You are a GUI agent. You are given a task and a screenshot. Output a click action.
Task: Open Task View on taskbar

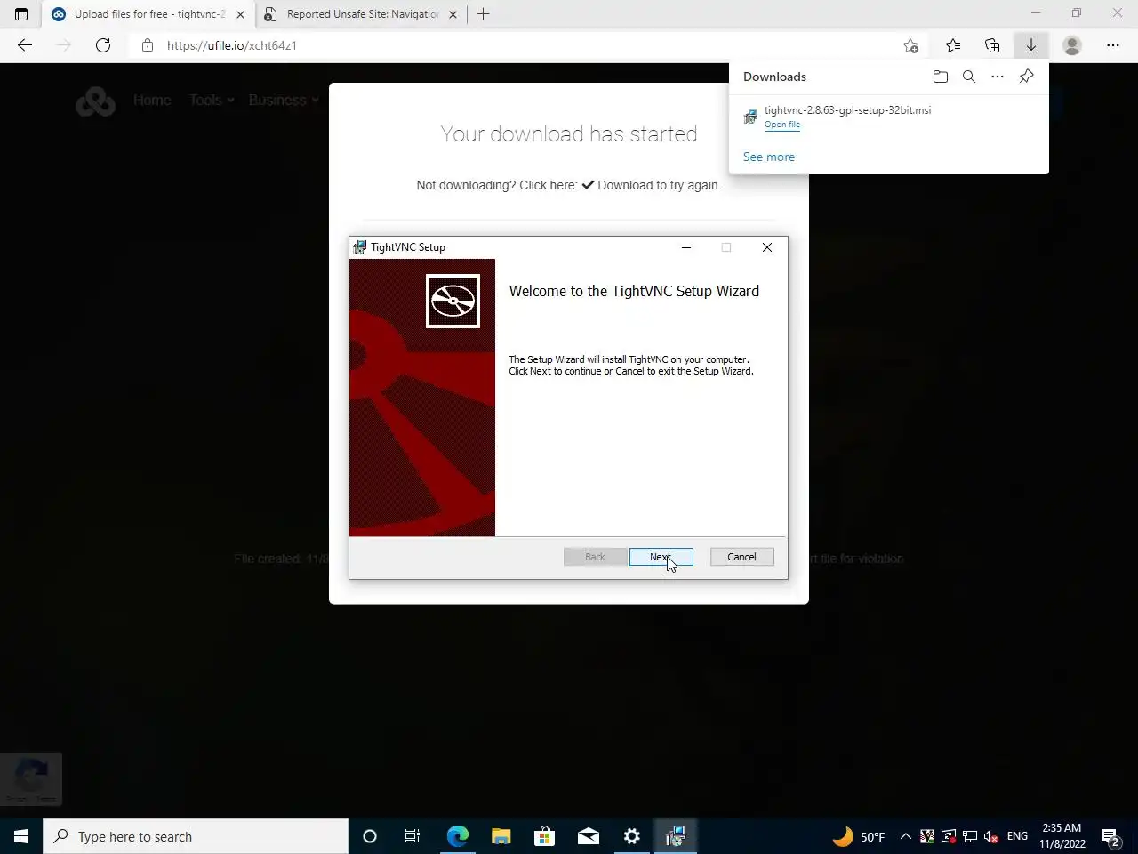(x=413, y=836)
